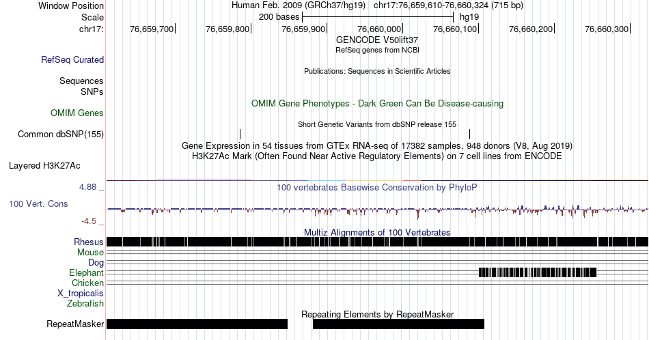The image size is (649, 340).
Task: Click the Elephant alignment block
Action: click(538, 272)
